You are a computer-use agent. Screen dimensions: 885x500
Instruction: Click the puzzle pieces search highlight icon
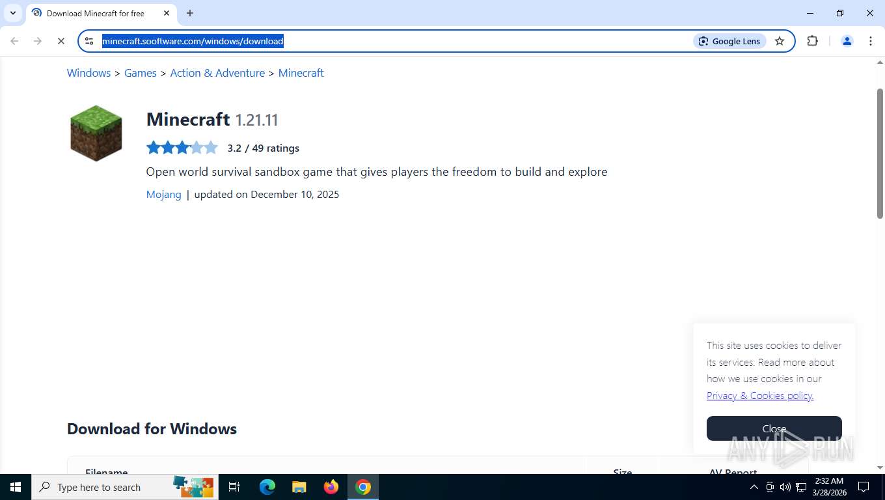[193, 486]
